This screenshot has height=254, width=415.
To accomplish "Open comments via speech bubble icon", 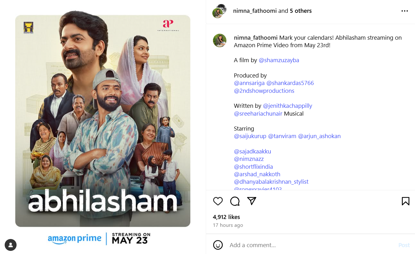I will pos(235,201).
